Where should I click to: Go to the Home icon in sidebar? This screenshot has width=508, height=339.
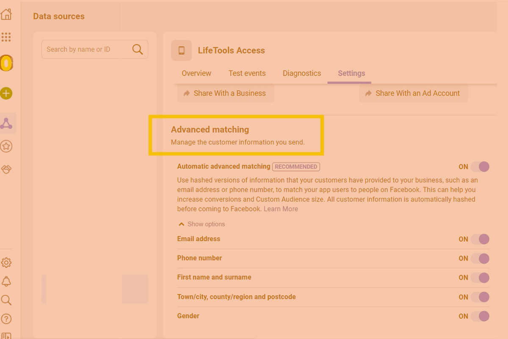tap(6, 14)
